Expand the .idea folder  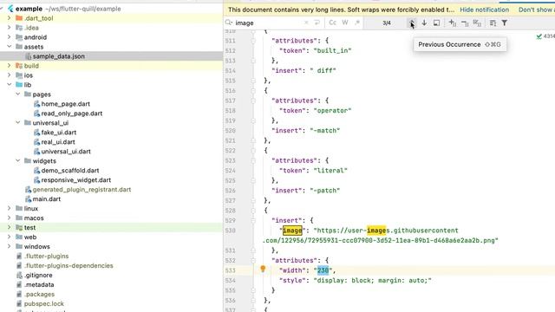point(10,28)
